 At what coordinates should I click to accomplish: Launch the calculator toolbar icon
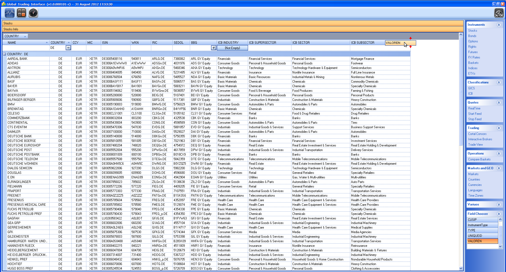click(x=21, y=13)
